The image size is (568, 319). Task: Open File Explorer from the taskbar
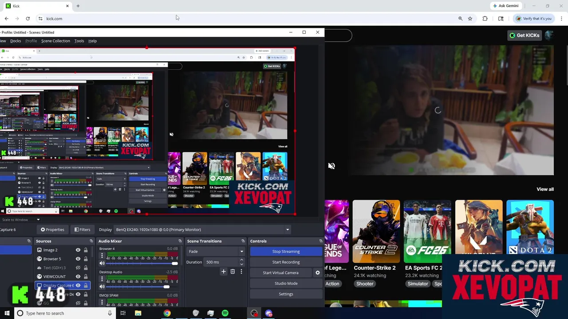click(138, 313)
